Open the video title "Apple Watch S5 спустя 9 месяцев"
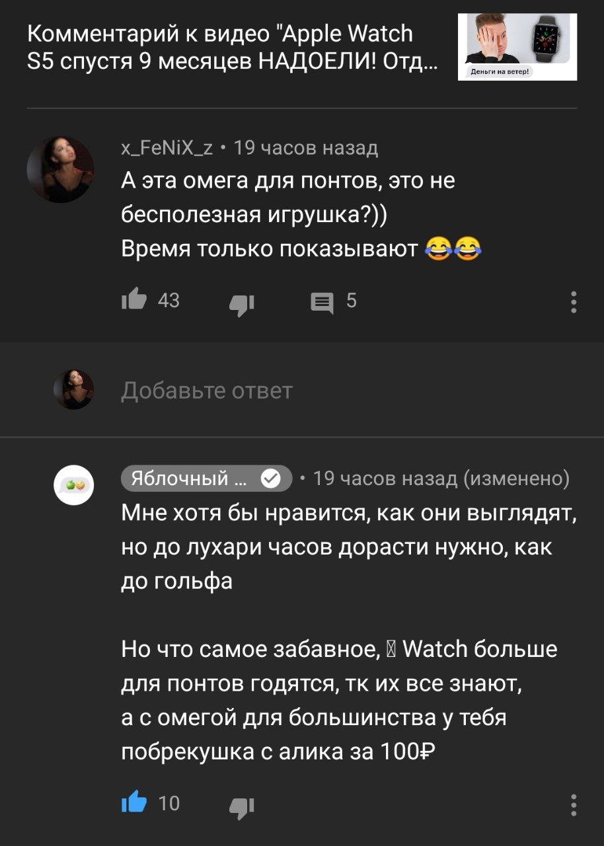This screenshot has height=846, width=604. 234,48
